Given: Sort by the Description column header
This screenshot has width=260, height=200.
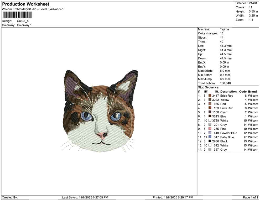Looking at the screenshot, I should coord(228,91).
